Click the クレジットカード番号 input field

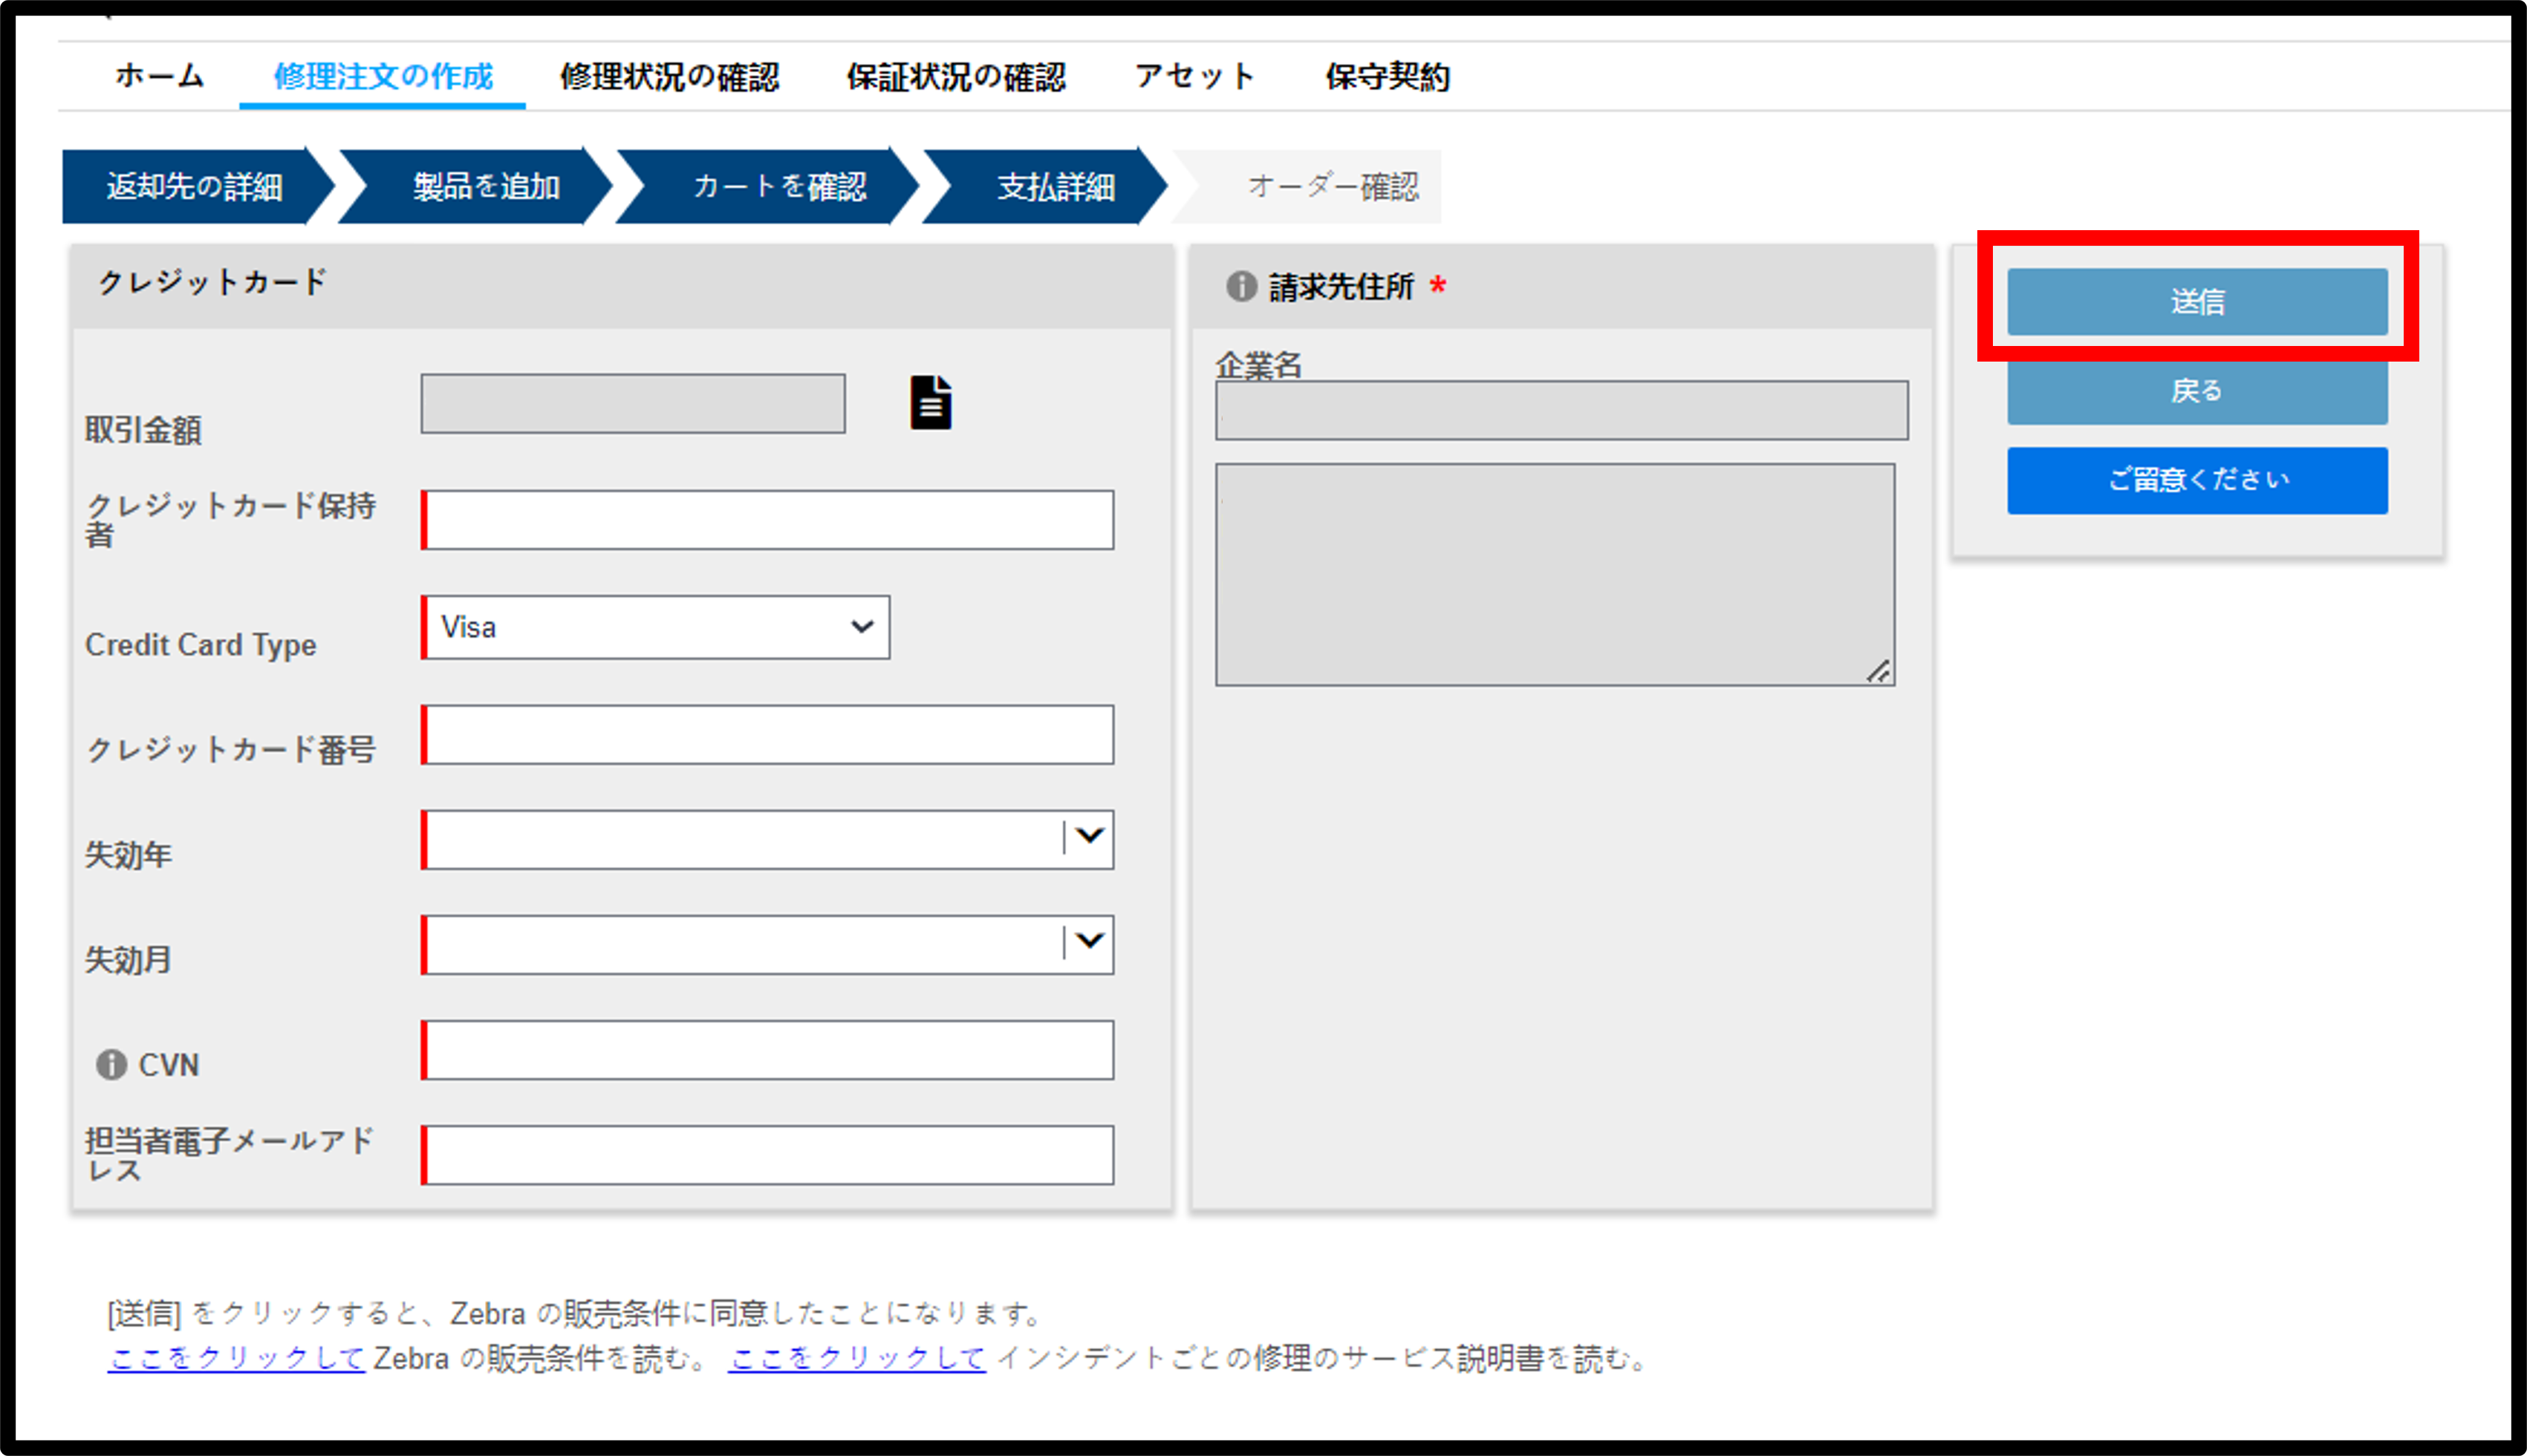pyautogui.click(x=767, y=734)
